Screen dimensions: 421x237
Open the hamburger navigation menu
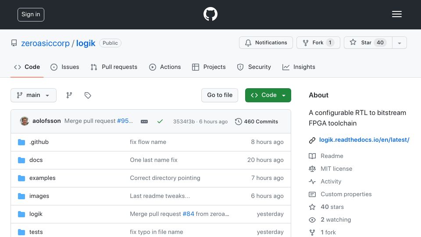[x=396, y=14]
